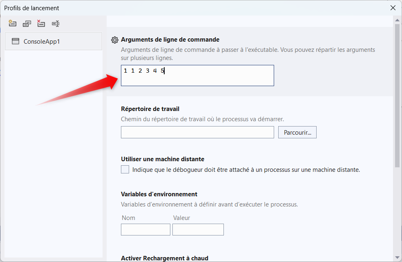The width and height of the screenshot is (402, 262).
Task: Create a new launch profile
Action: (x=12, y=24)
